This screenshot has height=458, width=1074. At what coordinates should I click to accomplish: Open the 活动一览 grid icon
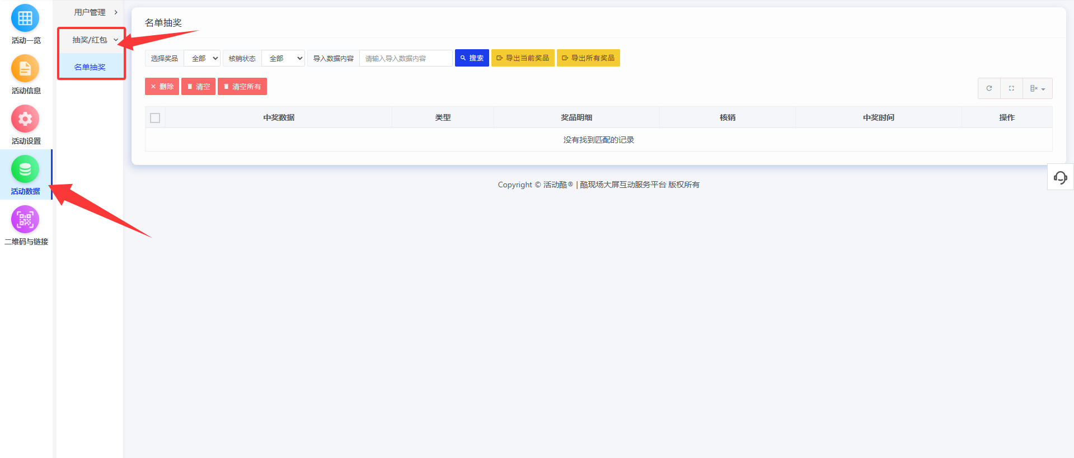[25, 18]
